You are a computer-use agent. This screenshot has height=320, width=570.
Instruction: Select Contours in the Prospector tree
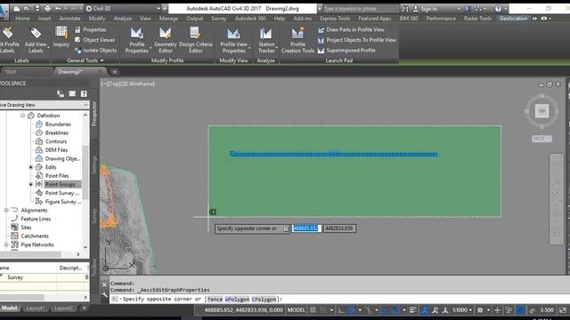click(56, 141)
